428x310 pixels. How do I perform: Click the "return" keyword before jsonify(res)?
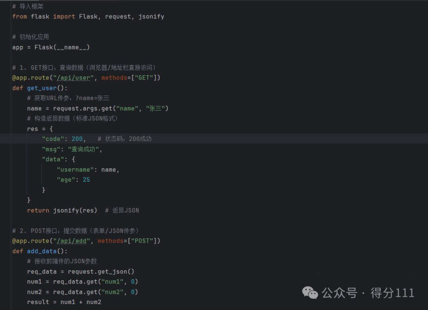pyautogui.click(x=38, y=211)
